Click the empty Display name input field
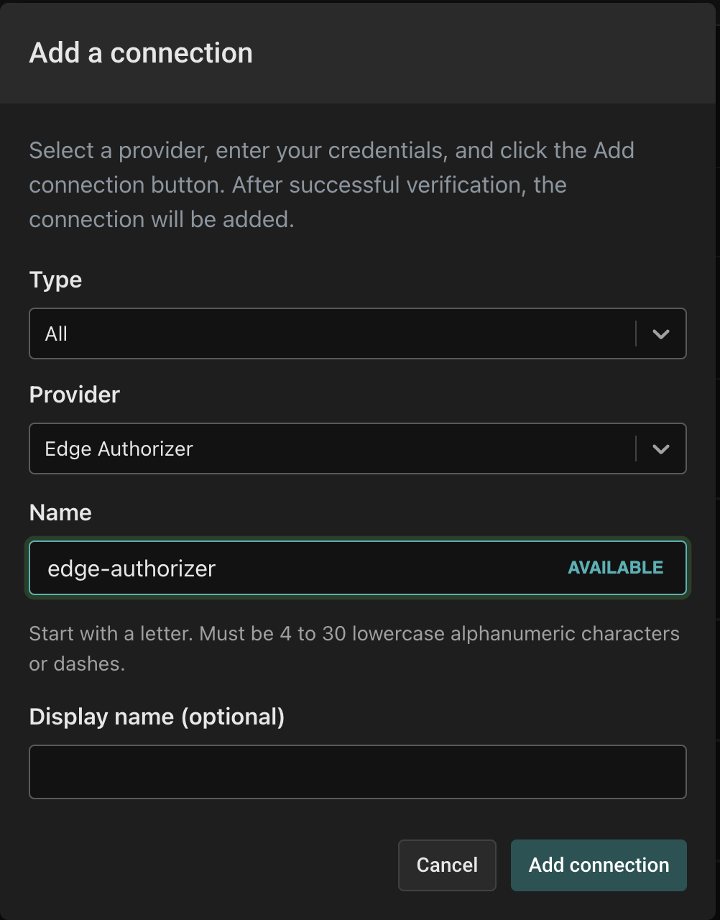This screenshot has width=720, height=920. click(x=357, y=772)
